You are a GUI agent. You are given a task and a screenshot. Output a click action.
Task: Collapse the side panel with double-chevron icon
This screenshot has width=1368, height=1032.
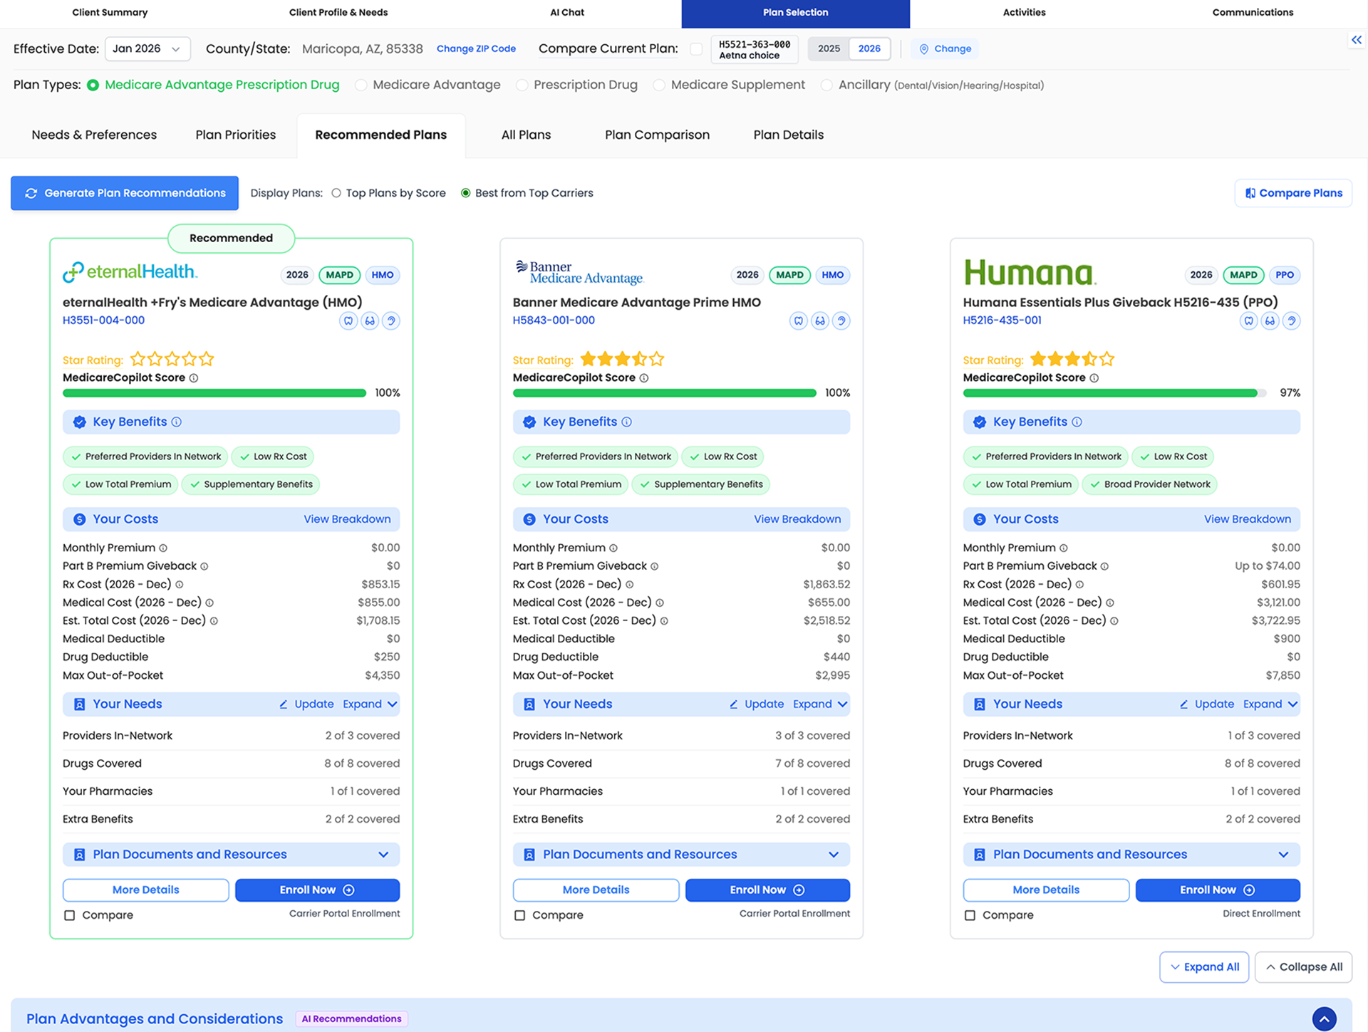[x=1356, y=40]
